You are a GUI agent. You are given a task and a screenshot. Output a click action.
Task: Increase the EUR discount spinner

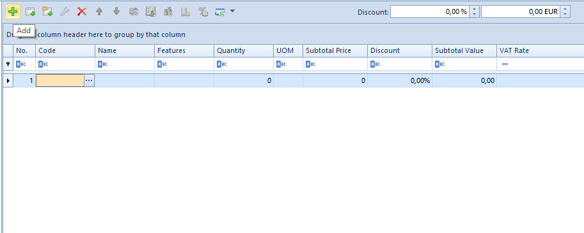(565, 9)
